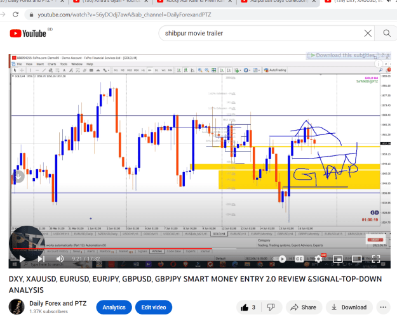Dislike this video

point(271,307)
